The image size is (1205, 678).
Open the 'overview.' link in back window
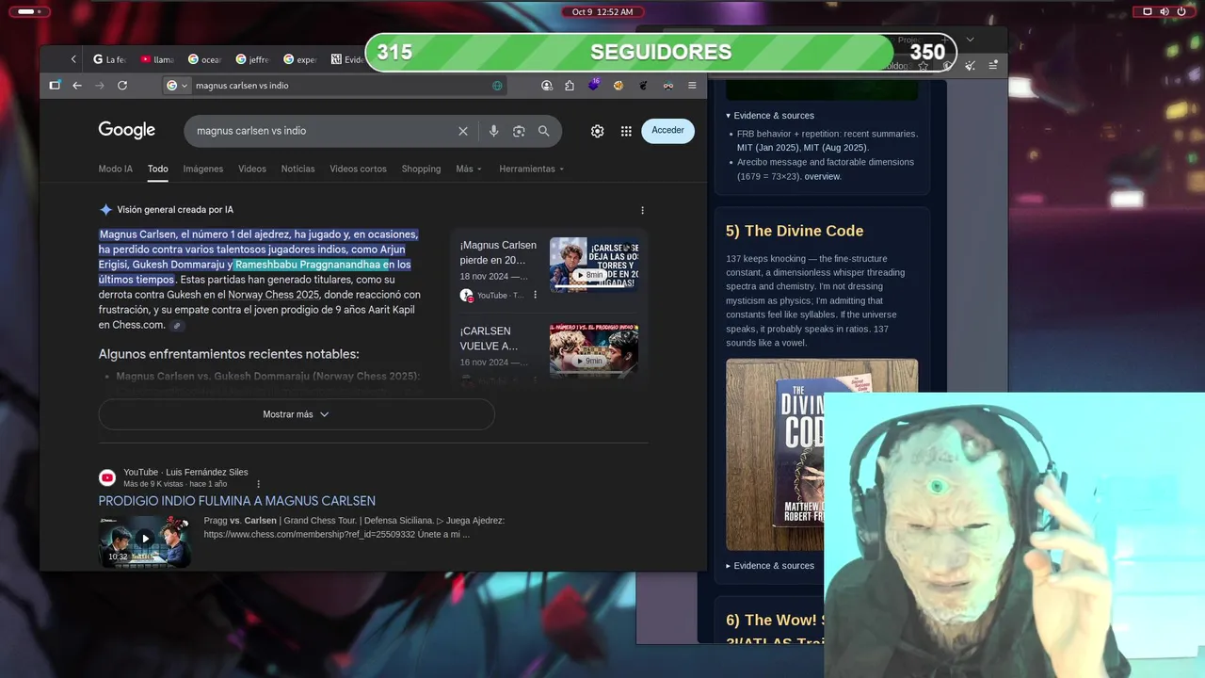click(823, 176)
